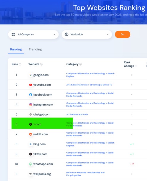
Task: Click the TikTok favicon icon
Action: [x=30, y=154]
